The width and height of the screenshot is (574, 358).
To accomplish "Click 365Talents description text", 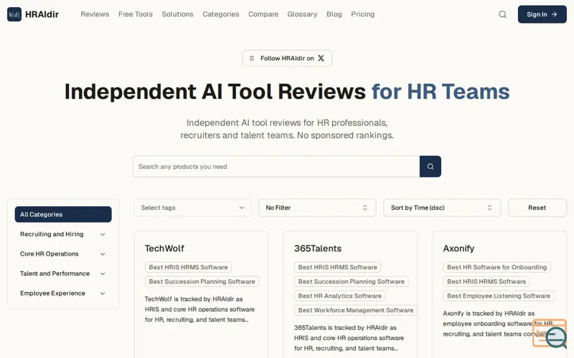I will click(x=349, y=338).
